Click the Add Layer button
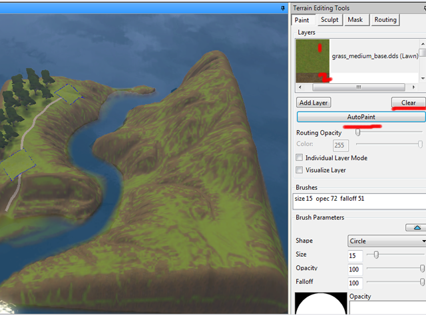Image resolution: width=426 pixels, height=320 pixels. click(x=314, y=103)
